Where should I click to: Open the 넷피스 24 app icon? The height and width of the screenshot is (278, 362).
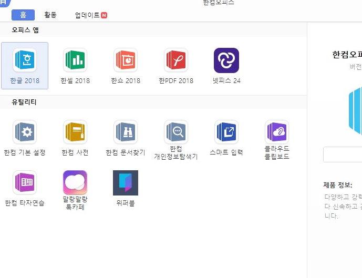[226, 60]
